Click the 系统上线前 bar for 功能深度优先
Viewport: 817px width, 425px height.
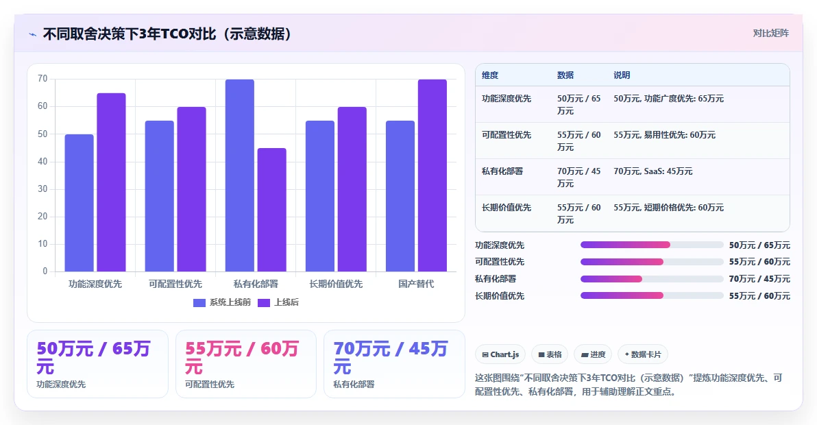(80, 203)
